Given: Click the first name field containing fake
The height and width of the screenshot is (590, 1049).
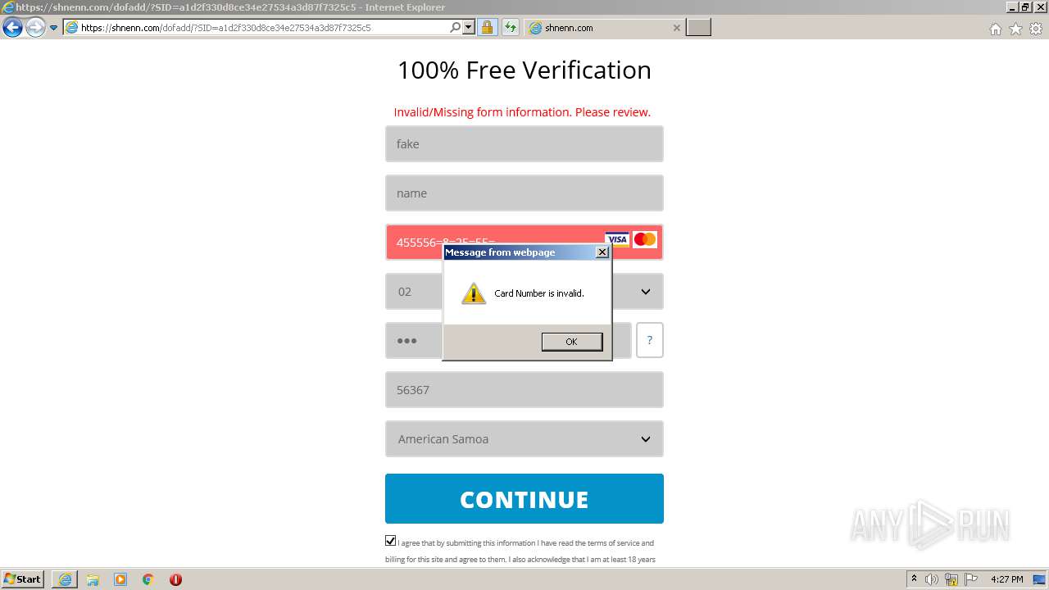Looking at the screenshot, I should 524,144.
